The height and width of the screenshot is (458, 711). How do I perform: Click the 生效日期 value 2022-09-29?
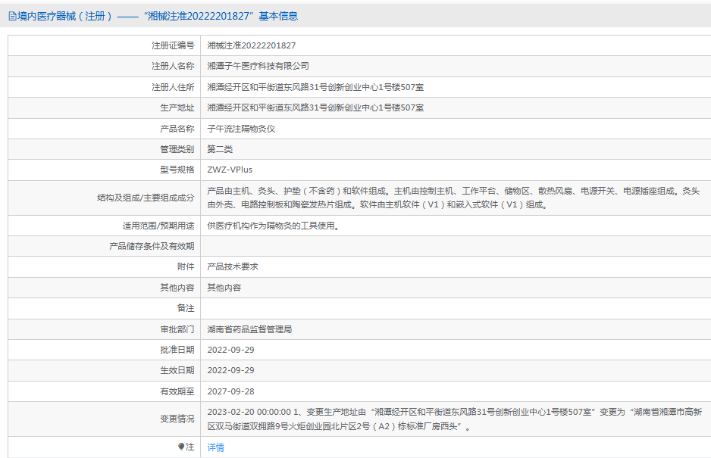pyautogui.click(x=230, y=370)
